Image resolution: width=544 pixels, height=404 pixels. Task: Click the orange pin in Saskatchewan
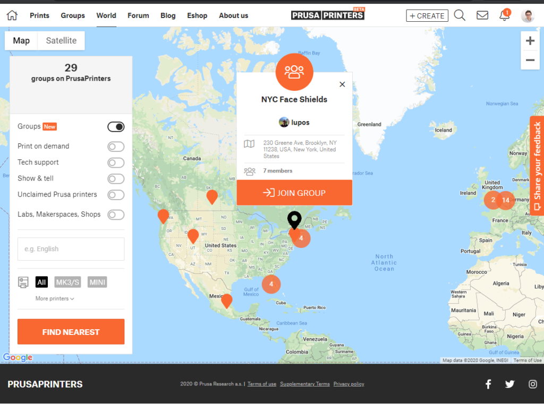point(212,196)
